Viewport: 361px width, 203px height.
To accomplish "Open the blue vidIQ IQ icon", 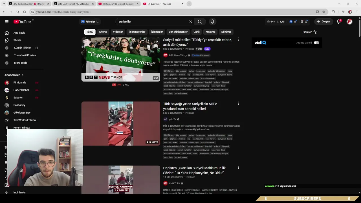I will coord(291,22).
